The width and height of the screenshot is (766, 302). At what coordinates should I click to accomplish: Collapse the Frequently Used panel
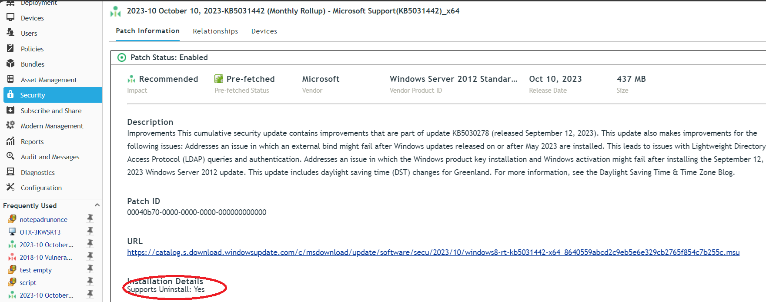(x=97, y=205)
